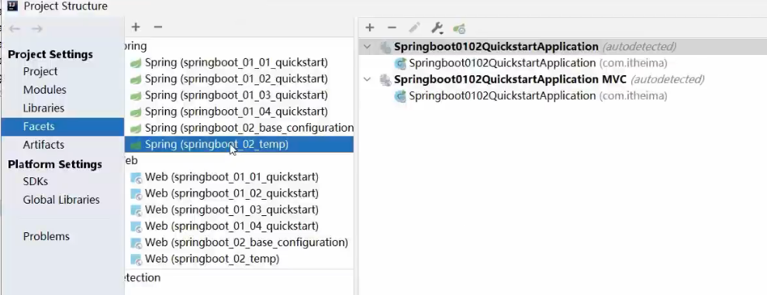This screenshot has height=295, width=767.
Task: Select Web (springboot_01_01_quickstart) facet
Action: click(x=231, y=177)
